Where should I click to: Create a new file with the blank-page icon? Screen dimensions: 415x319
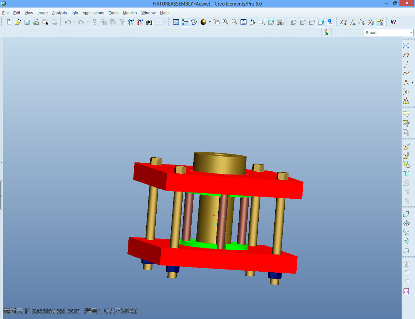tap(9, 22)
